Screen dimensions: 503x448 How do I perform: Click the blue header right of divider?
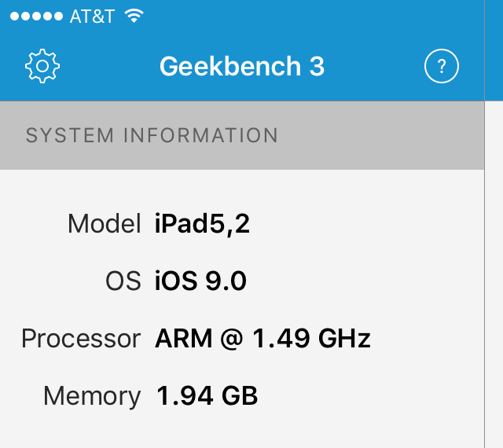[494, 51]
